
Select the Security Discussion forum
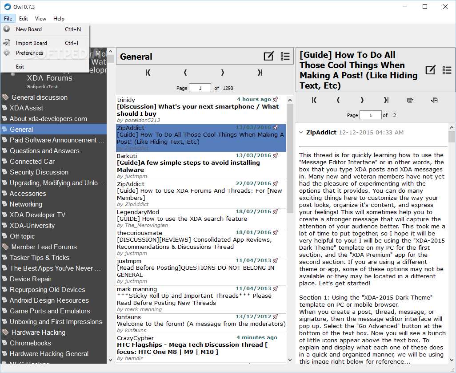[x=53, y=172]
